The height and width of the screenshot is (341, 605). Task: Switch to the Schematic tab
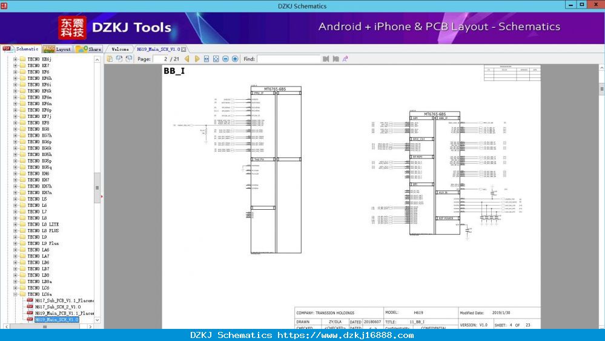pyautogui.click(x=21, y=49)
